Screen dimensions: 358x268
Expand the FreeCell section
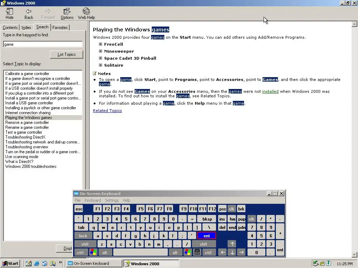click(x=100, y=44)
